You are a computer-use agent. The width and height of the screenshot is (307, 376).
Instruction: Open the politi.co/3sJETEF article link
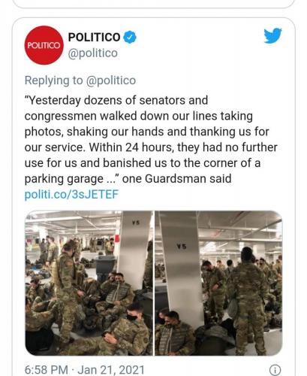click(x=71, y=194)
